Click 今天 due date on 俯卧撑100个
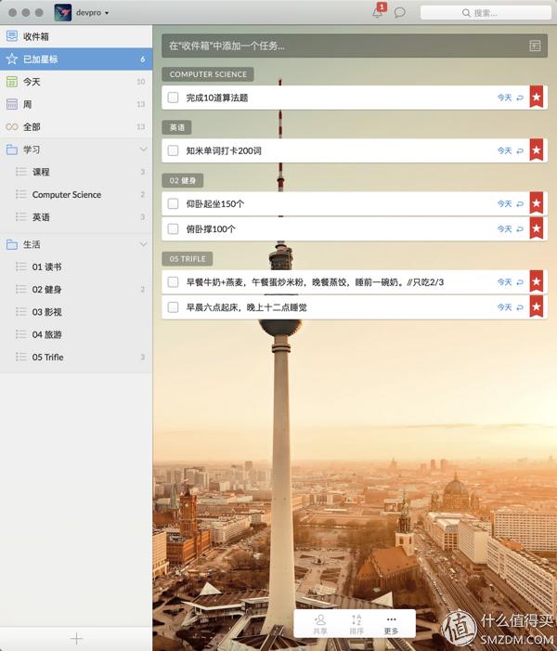557x651 pixels. pos(504,228)
